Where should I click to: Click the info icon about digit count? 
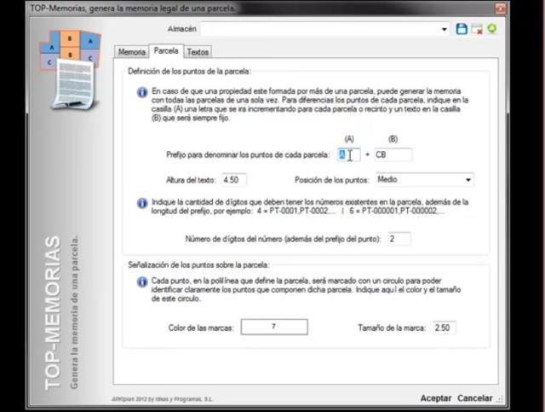pos(142,203)
